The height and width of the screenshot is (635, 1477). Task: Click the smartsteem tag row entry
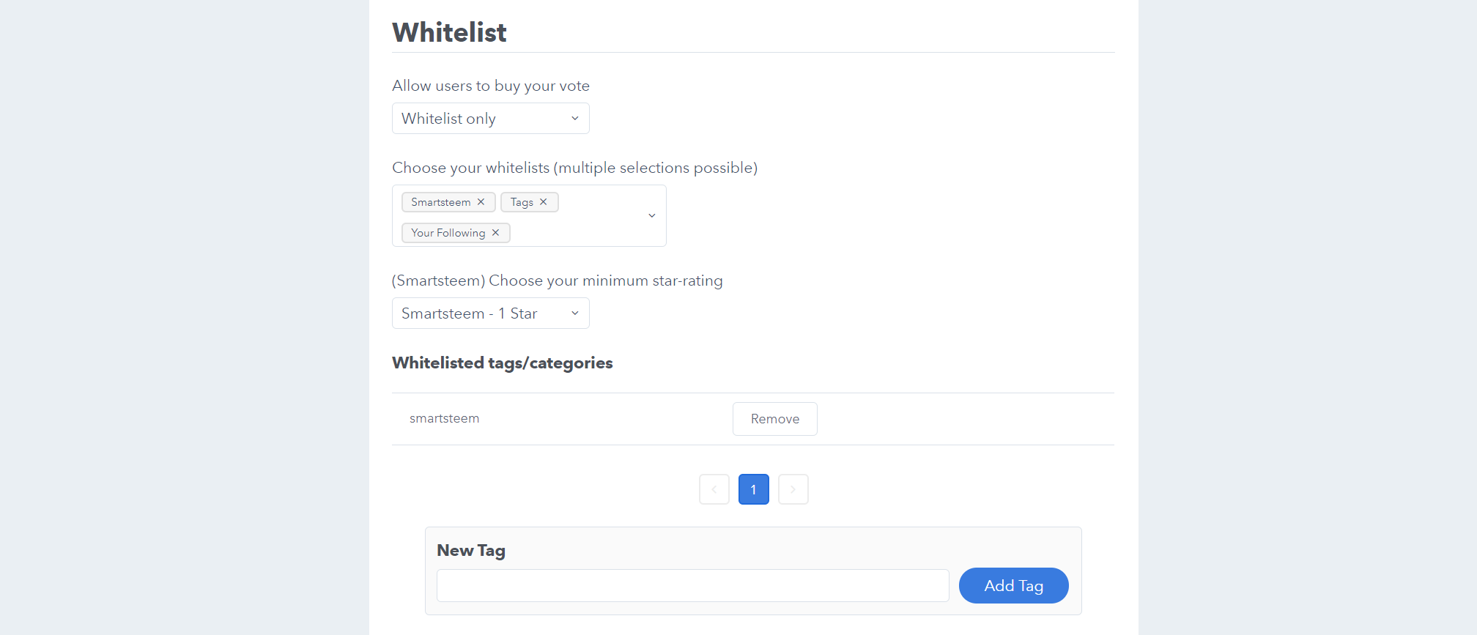[444, 418]
